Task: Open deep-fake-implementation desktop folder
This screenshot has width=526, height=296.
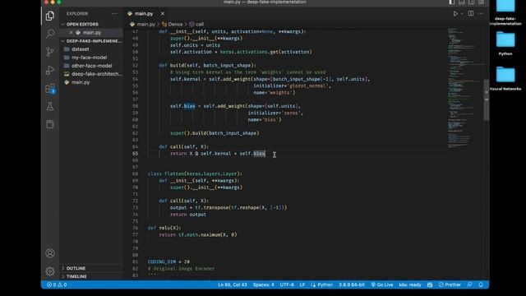Action: [505, 13]
